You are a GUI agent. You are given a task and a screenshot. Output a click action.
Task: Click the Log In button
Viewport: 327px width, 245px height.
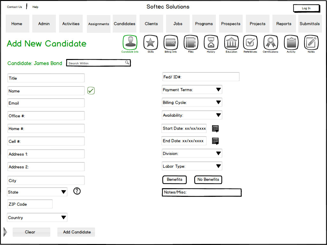point(306,8)
